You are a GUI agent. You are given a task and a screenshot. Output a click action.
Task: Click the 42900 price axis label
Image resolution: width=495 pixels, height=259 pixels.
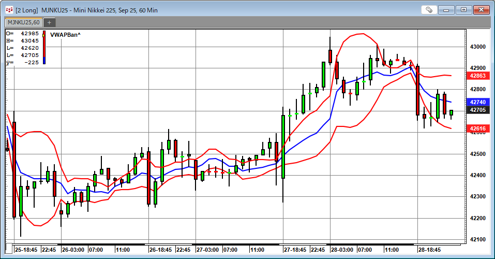pos(477,68)
